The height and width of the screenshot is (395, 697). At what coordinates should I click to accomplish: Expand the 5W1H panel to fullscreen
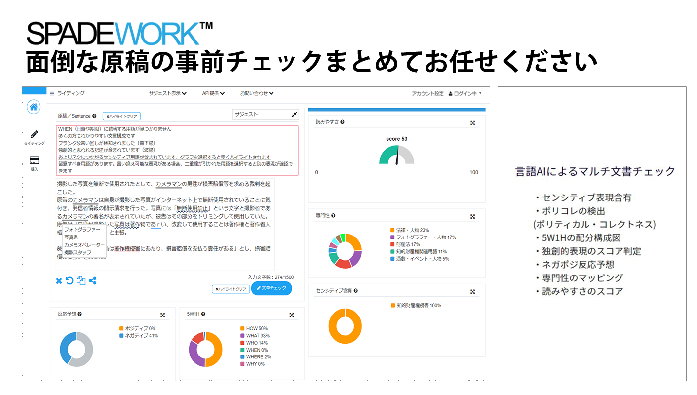click(291, 315)
